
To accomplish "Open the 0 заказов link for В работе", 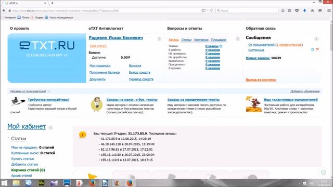I will 213,50.
